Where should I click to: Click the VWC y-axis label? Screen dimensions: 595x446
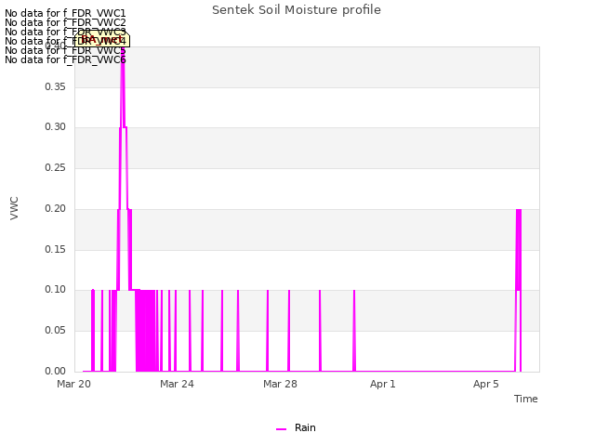14,208
